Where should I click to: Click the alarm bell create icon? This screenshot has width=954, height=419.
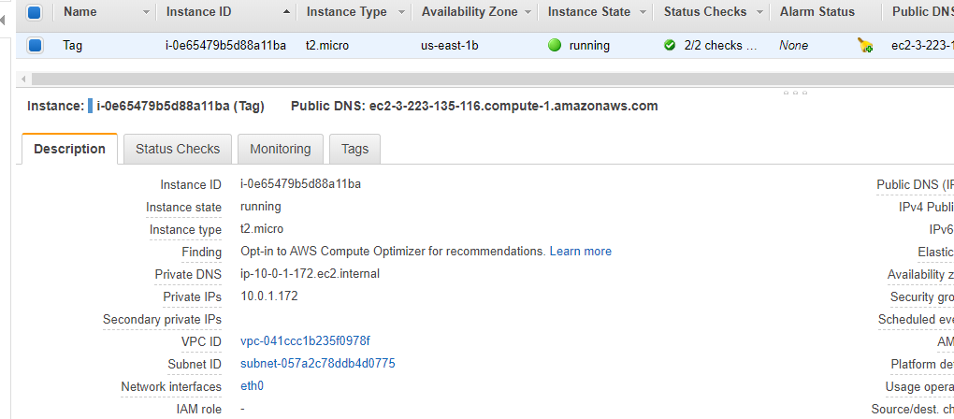pyautogui.click(x=865, y=46)
